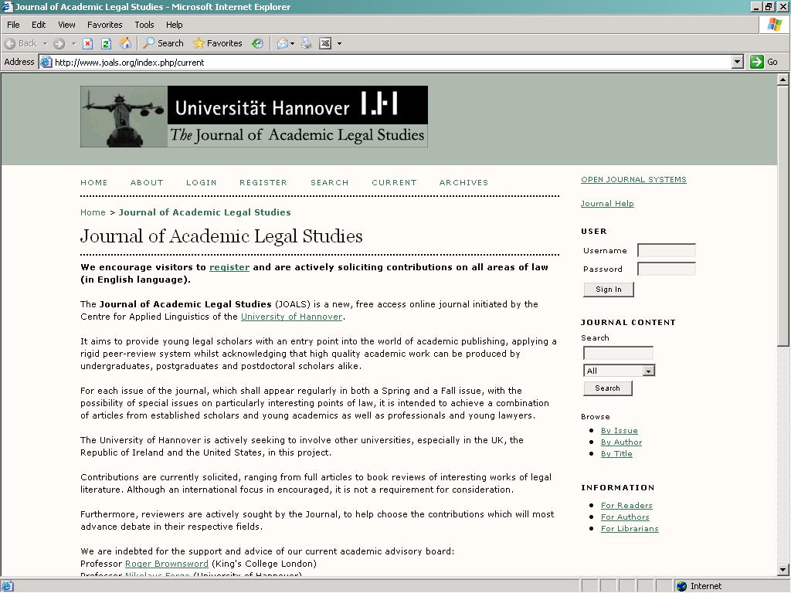
Task: Open the For Readers information link
Action: coord(626,505)
